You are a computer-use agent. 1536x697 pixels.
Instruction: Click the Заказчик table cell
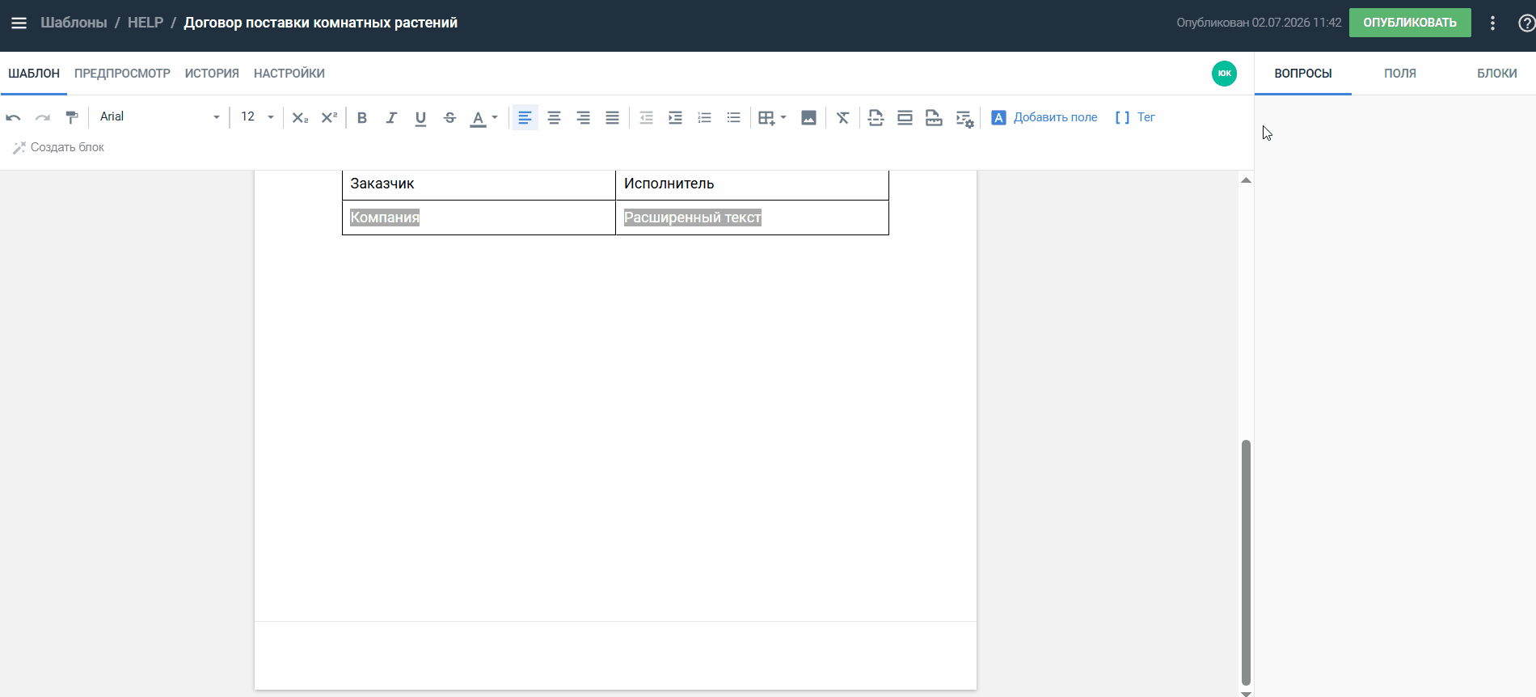click(x=479, y=184)
